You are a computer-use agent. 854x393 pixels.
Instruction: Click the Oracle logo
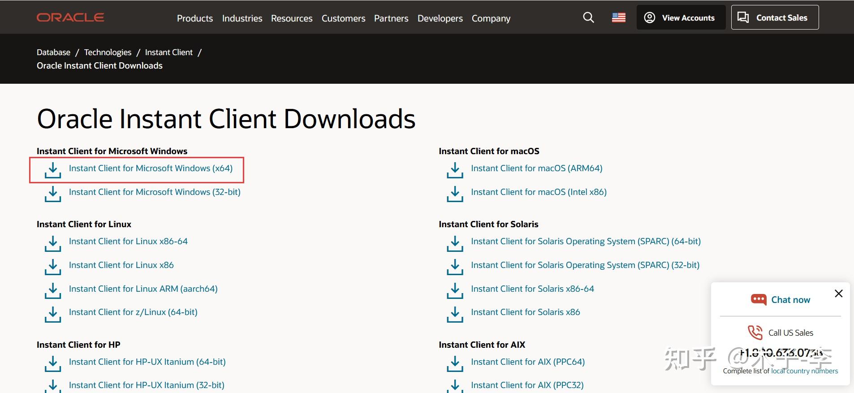pos(70,17)
